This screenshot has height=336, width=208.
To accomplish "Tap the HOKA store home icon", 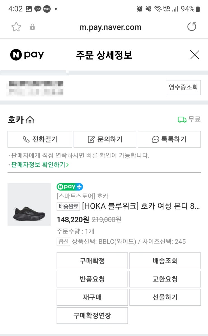I will [x=30, y=120].
